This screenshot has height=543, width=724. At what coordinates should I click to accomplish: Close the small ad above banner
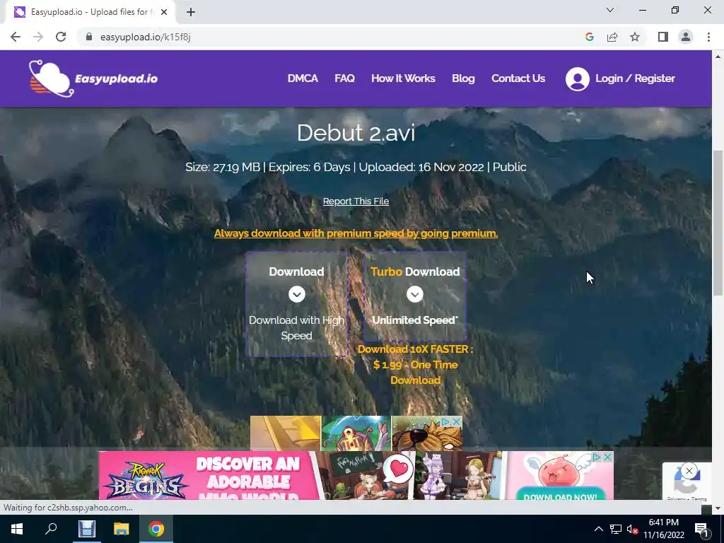pyautogui.click(x=456, y=421)
